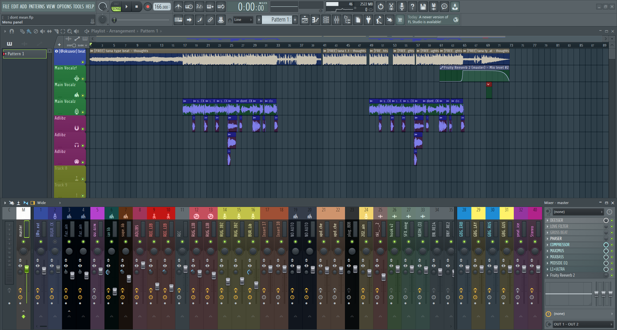Select Pattern 1 in the pattern picker
The height and width of the screenshot is (330, 617).
(x=25, y=54)
